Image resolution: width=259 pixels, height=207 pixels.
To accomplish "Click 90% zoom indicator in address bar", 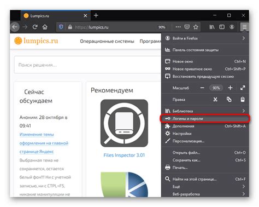I will [162, 27].
